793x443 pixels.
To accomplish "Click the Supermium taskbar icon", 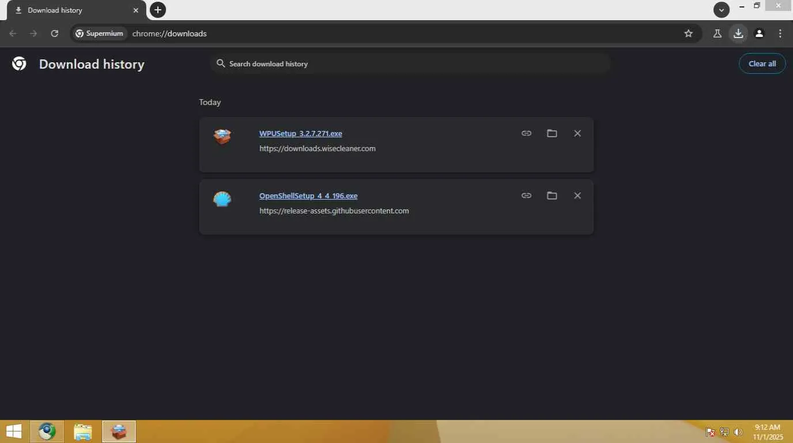I will click(x=47, y=431).
